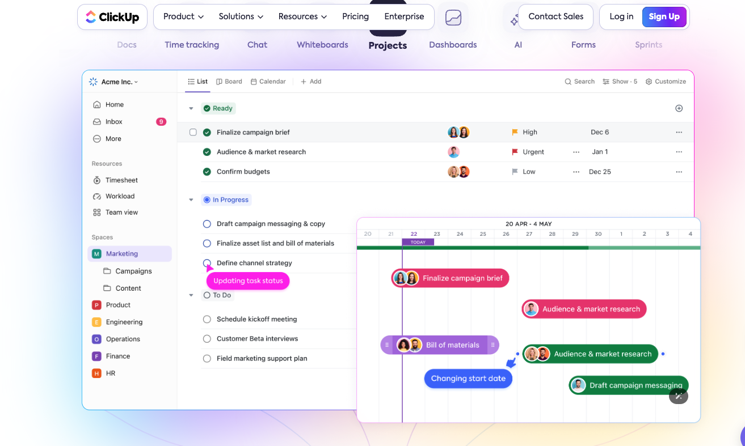Click the Customize gear icon
The image size is (745, 446).
click(649, 82)
